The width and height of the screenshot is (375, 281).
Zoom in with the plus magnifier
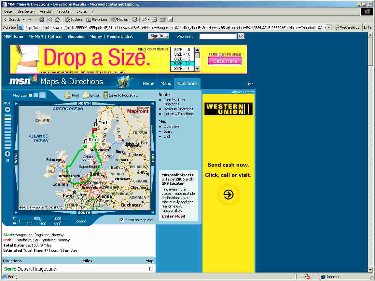click(x=7, y=154)
